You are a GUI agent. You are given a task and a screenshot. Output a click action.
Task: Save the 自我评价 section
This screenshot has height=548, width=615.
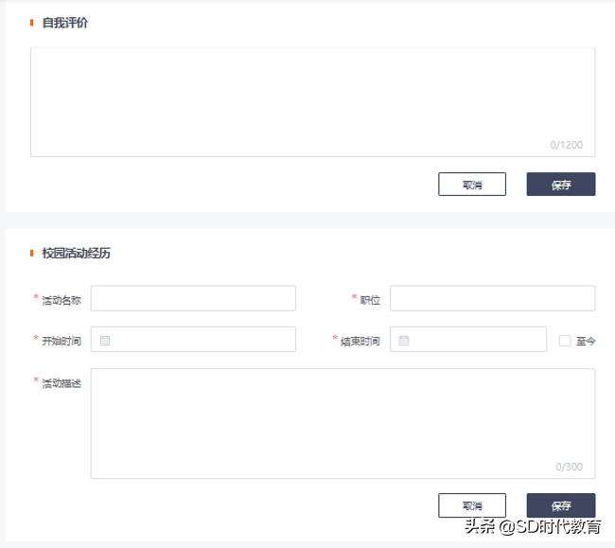click(x=561, y=185)
